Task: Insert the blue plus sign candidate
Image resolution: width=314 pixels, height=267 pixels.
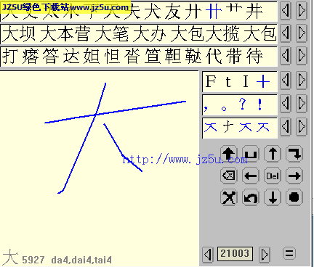Action: click(x=263, y=81)
